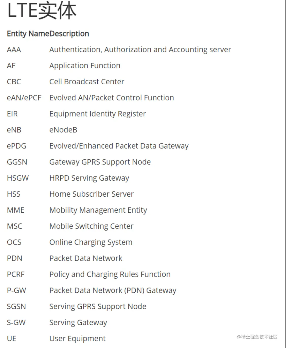Image resolution: width=286 pixels, height=348 pixels.
Task: Click Serving GPRS Support Node description
Action: tap(98, 307)
